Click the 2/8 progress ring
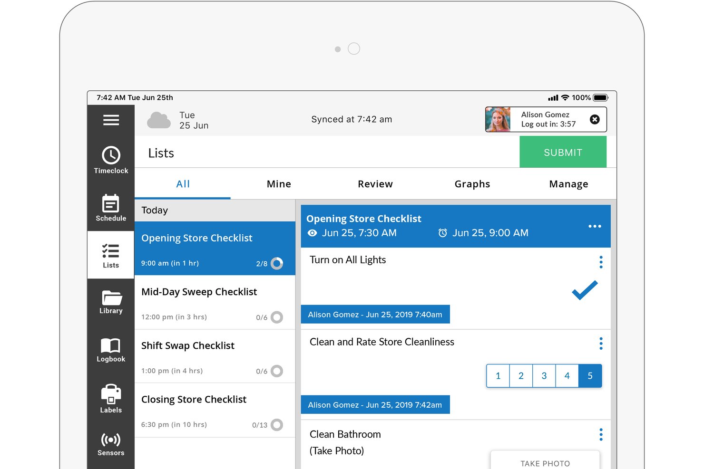 coord(277,263)
